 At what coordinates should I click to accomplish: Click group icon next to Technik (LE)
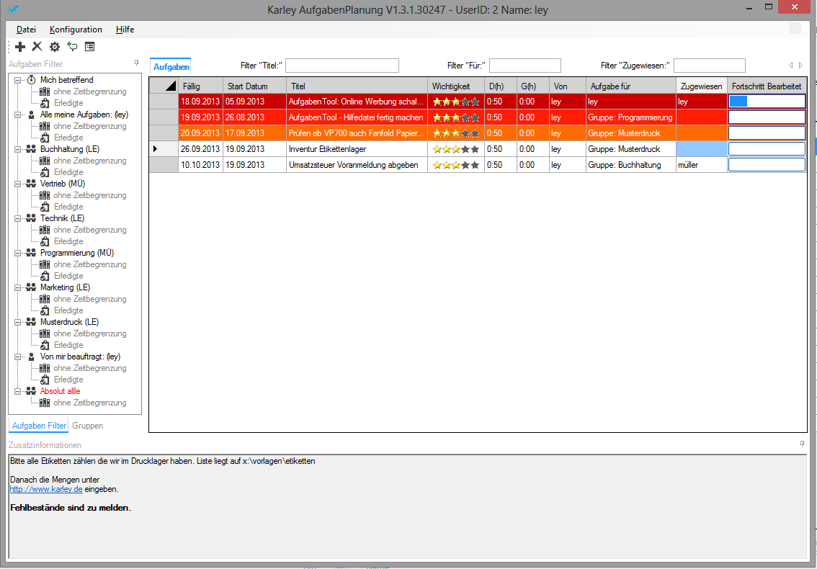tap(31, 218)
